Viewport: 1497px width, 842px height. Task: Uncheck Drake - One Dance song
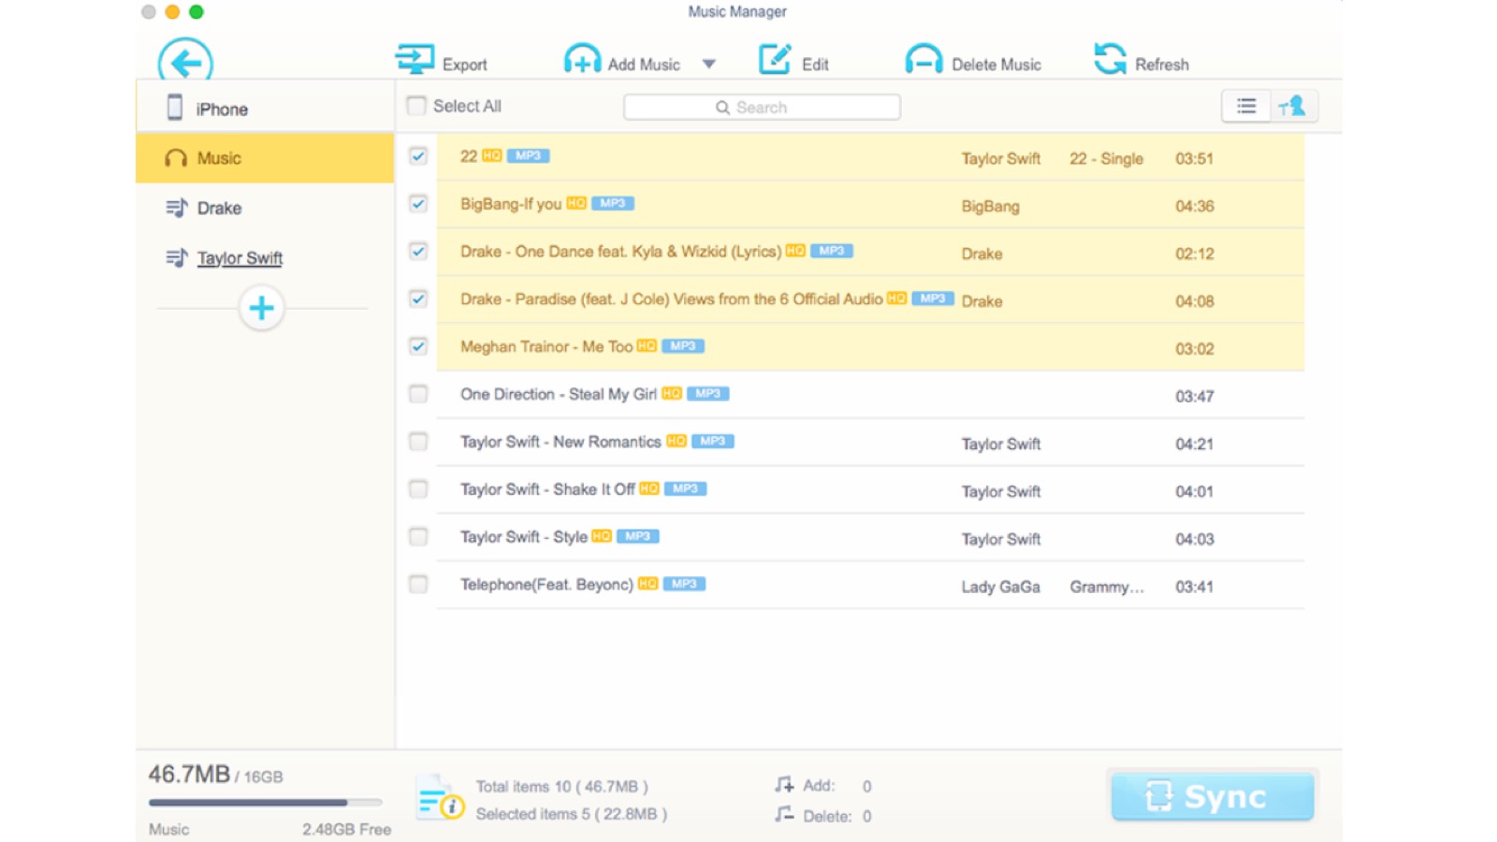click(x=418, y=252)
